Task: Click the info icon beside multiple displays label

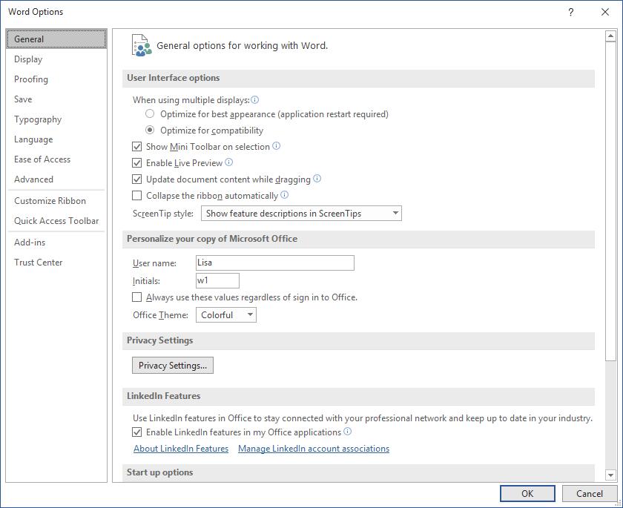Action: pyautogui.click(x=254, y=99)
